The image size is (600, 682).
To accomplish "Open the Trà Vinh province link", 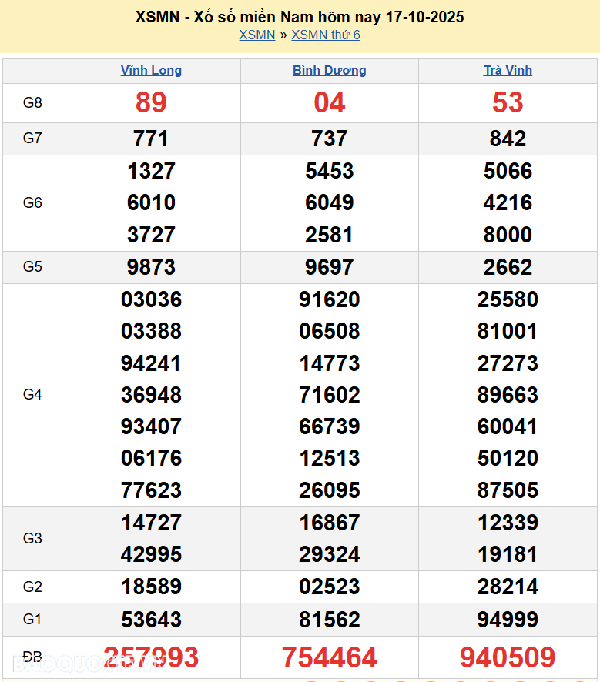I will tap(508, 70).
